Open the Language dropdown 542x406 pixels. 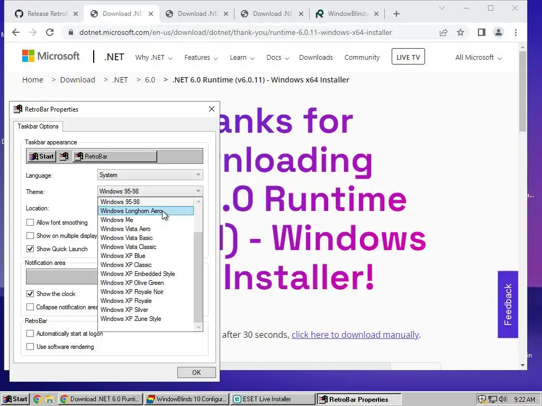tap(150, 174)
